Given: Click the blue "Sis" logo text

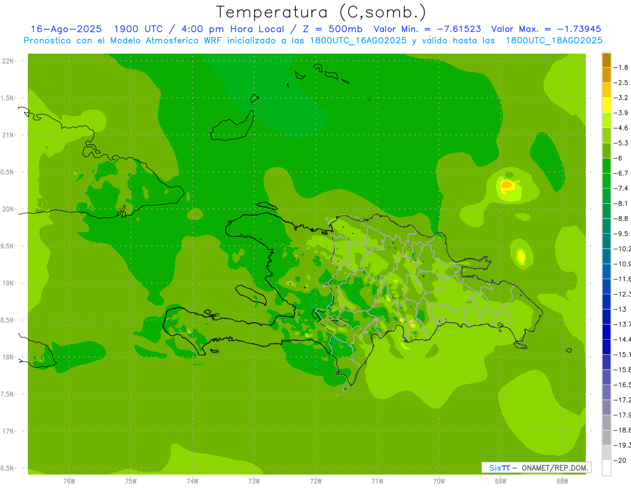Looking at the screenshot, I should (495, 467).
